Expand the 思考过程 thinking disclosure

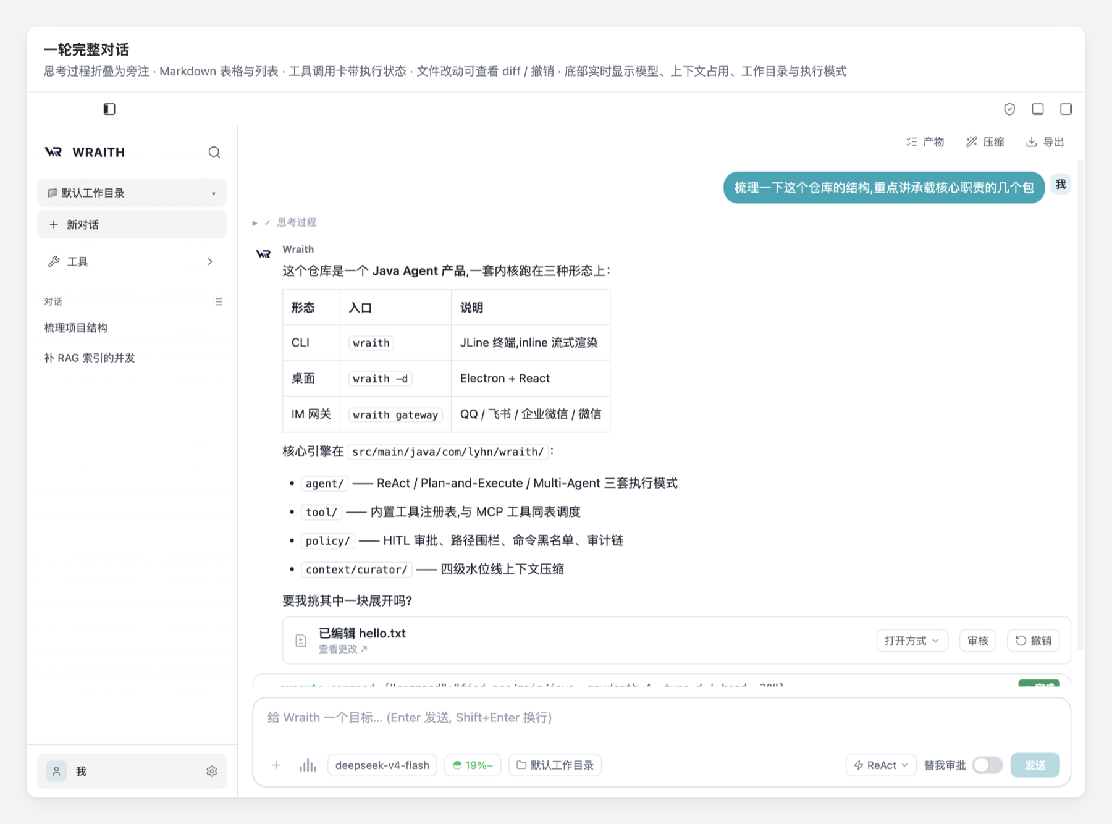point(285,222)
